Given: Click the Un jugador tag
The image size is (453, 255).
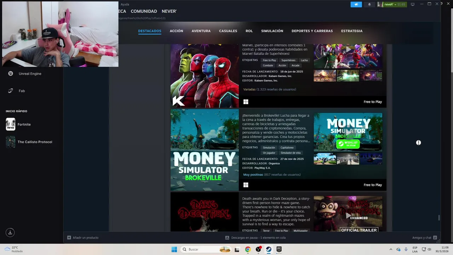Looking at the screenshot, I should click(x=269, y=153).
